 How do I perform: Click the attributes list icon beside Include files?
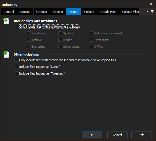click(x=6, y=21)
